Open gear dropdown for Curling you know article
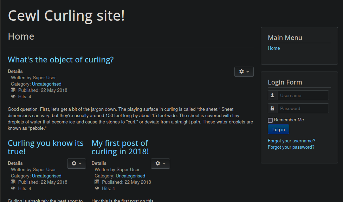343x202 pixels. pos(77,163)
